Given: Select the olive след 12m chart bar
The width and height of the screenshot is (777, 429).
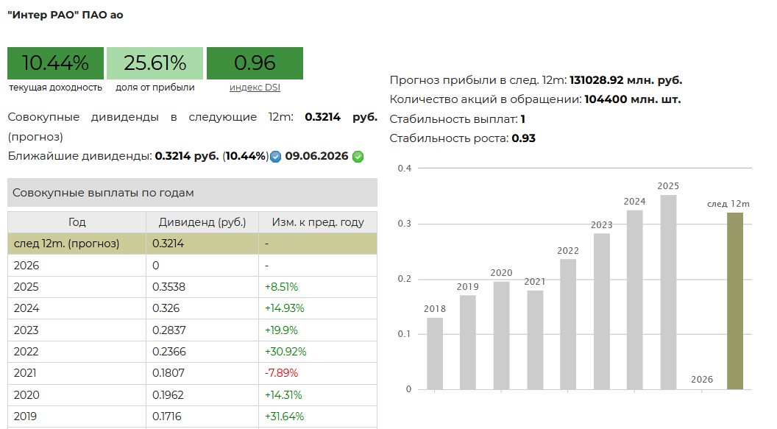Looking at the screenshot, I should [x=734, y=300].
